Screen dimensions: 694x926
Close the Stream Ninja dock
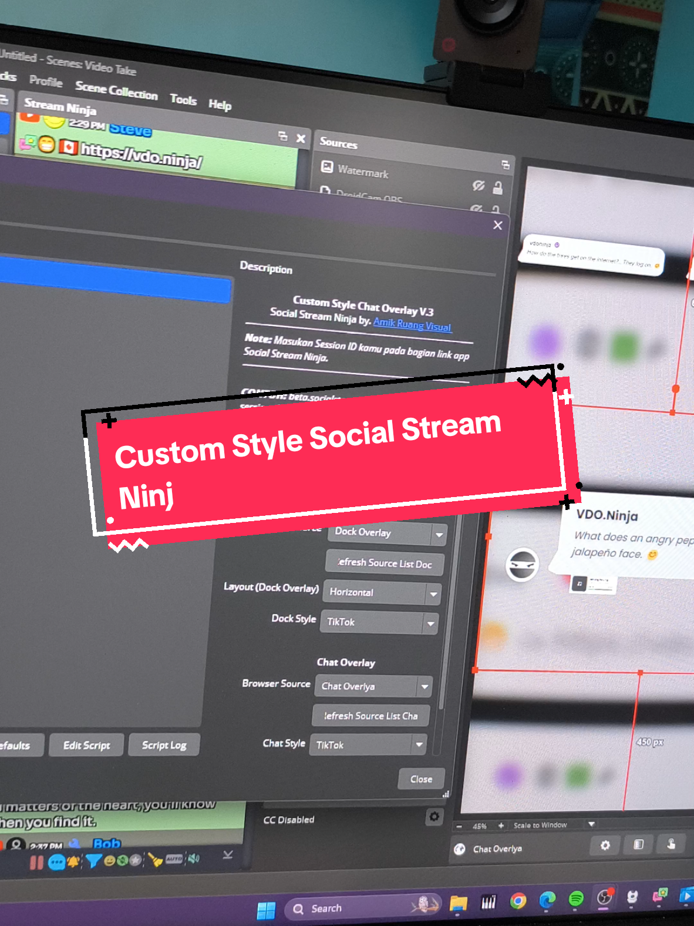[x=301, y=138]
